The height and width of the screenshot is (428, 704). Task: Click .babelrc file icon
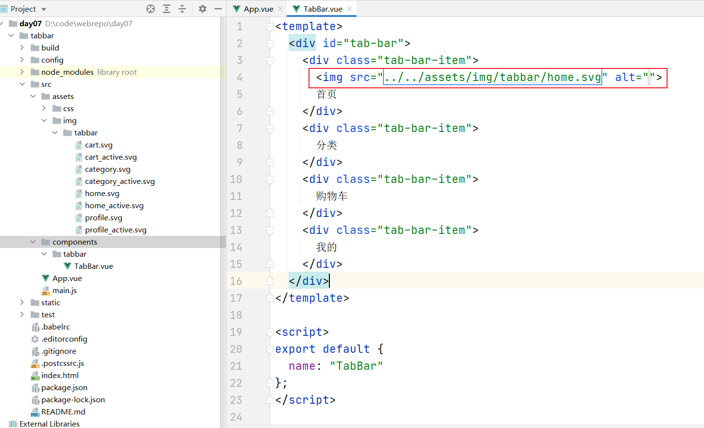click(35, 327)
